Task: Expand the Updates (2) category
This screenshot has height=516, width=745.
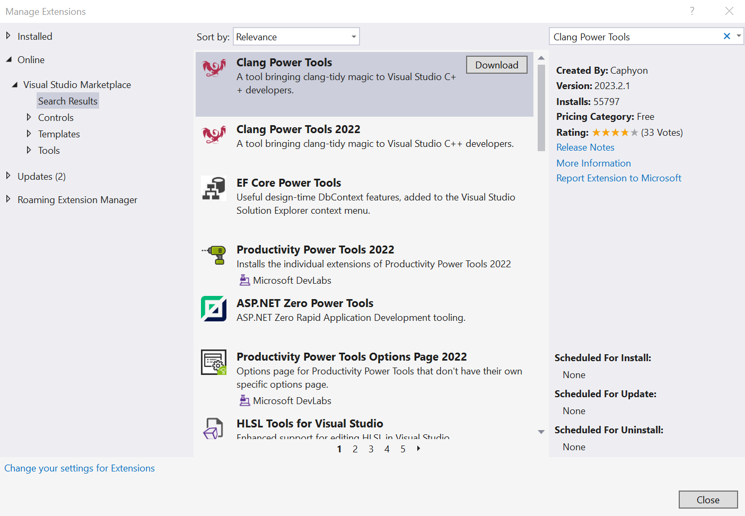Action: (x=8, y=176)
